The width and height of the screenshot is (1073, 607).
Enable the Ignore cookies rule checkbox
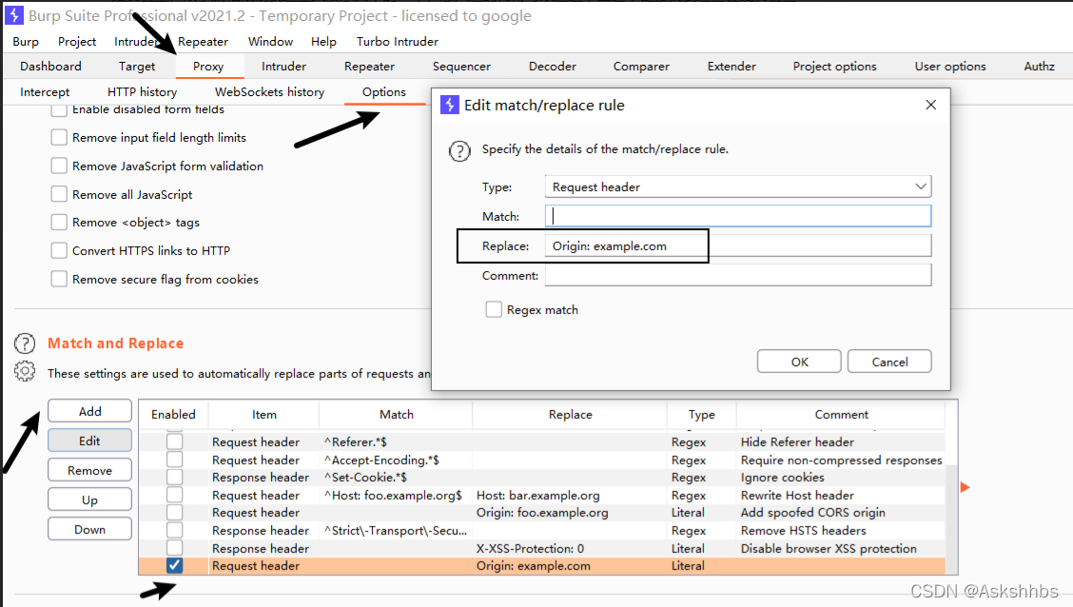[174, 477]
